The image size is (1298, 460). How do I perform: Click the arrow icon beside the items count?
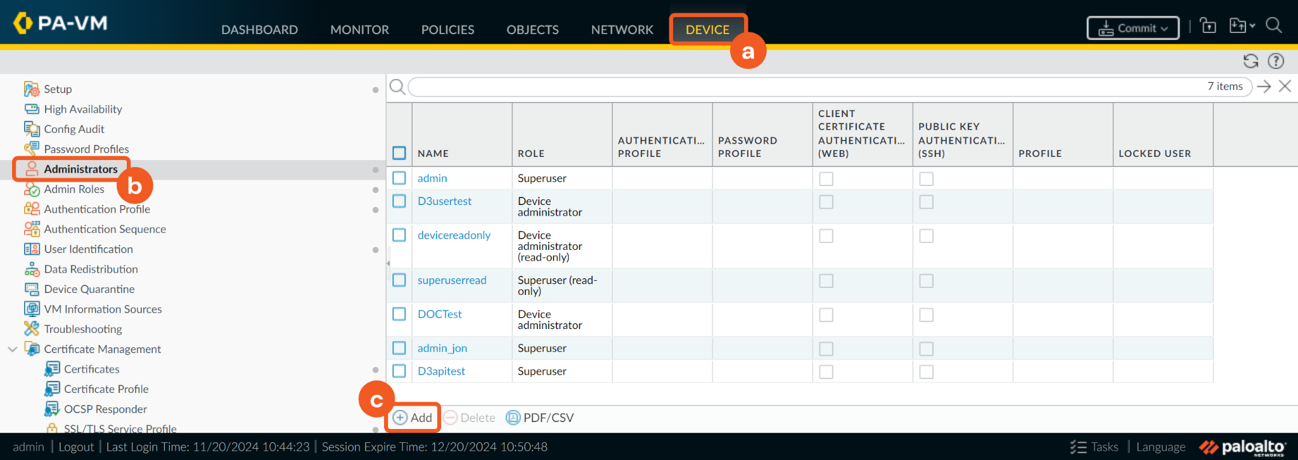(x=1264, y=87)
